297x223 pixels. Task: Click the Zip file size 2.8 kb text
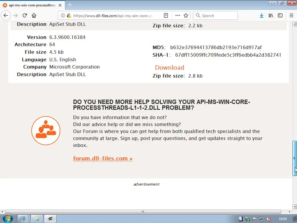click(x=178, y=76)
